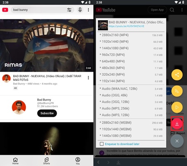187x166 pixels.
Task: Choose 320x240 (MP4) format
Action: click(131, 74)
